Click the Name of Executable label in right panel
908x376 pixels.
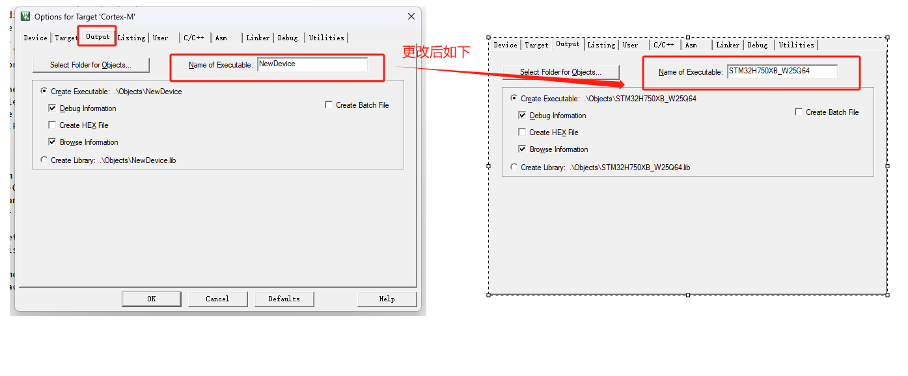point(691,72)
